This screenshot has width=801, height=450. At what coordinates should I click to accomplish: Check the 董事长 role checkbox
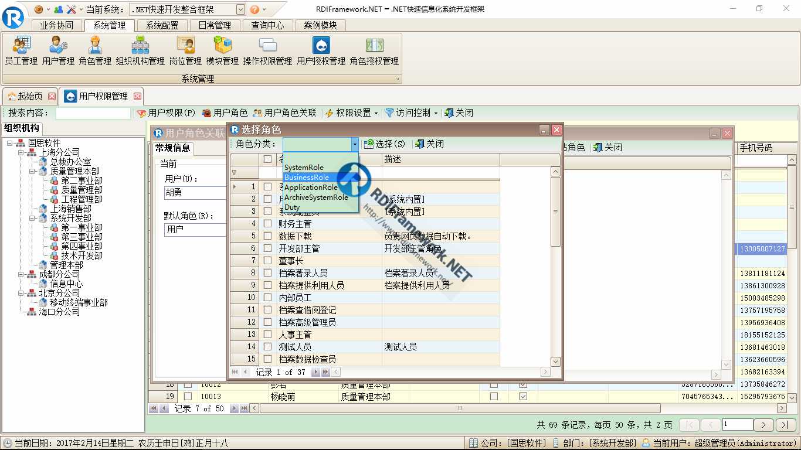(267, 260)
